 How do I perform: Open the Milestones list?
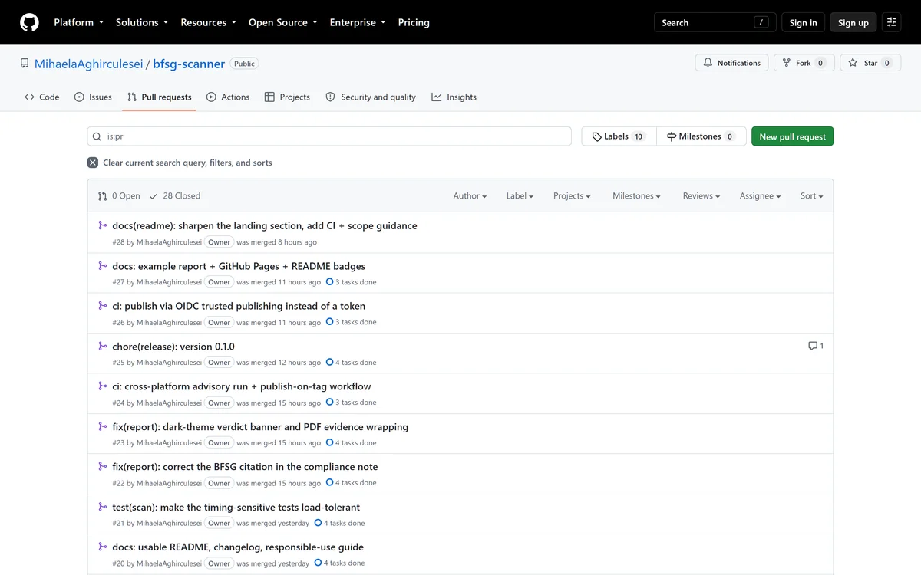pos(701,136)
